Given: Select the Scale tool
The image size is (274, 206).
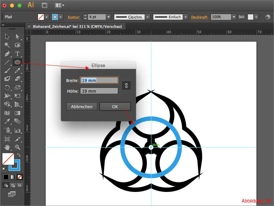Looking at the screenshot, I should pyautogui.click(x=17, y=87).
